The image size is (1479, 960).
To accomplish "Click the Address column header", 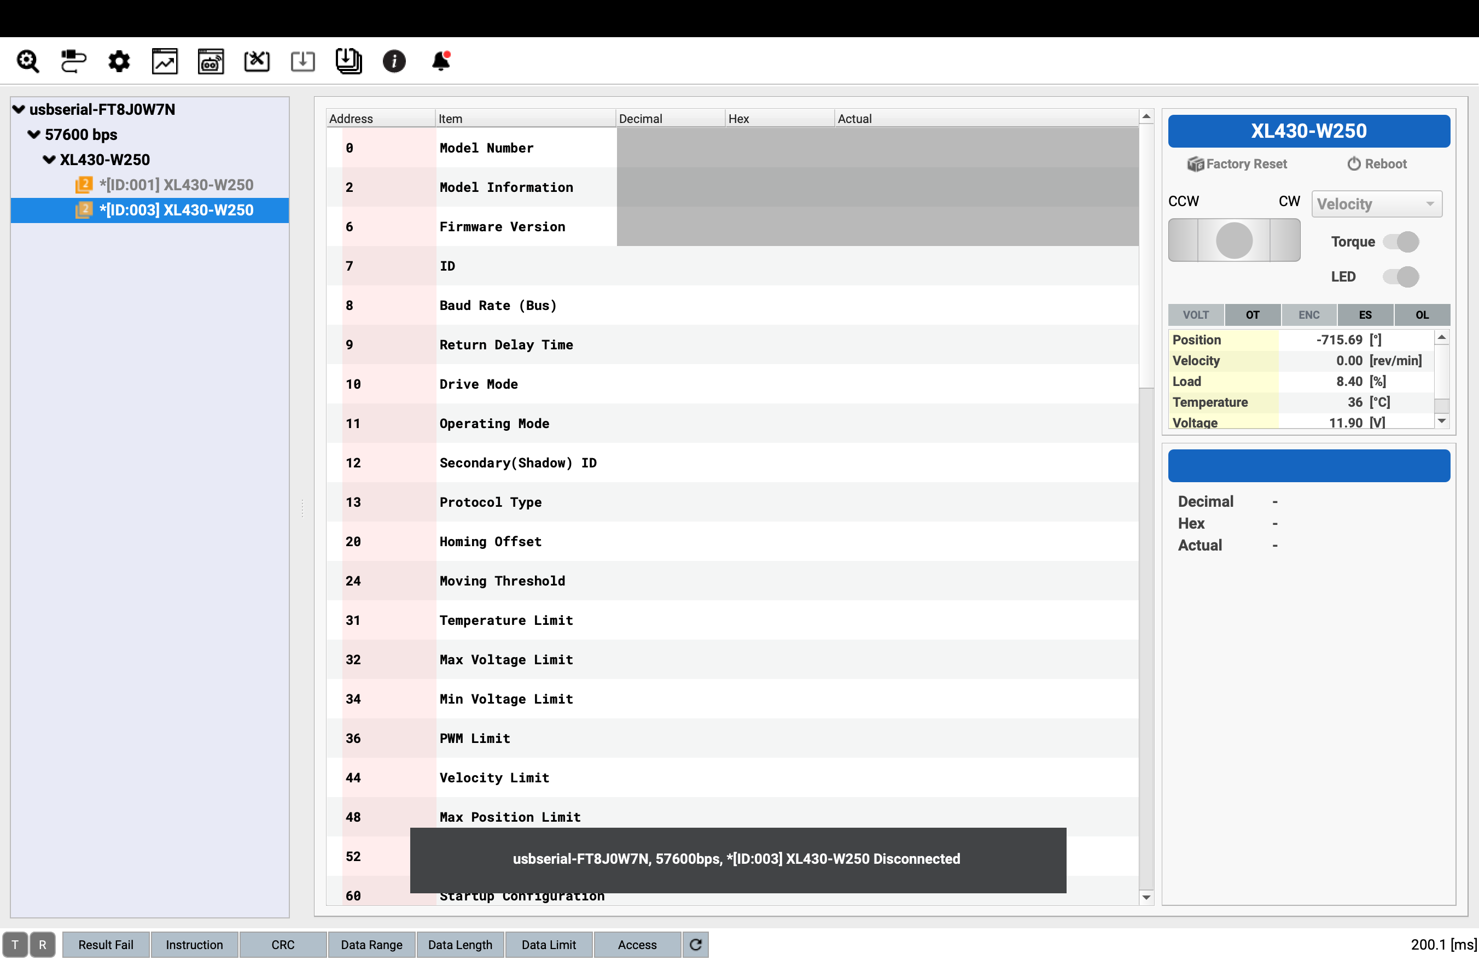I will click(x=380, y=119).
